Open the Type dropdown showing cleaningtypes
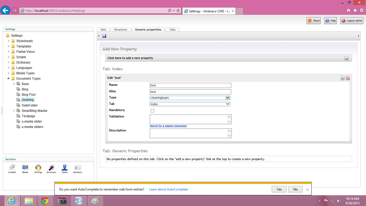 click(190, 98)
